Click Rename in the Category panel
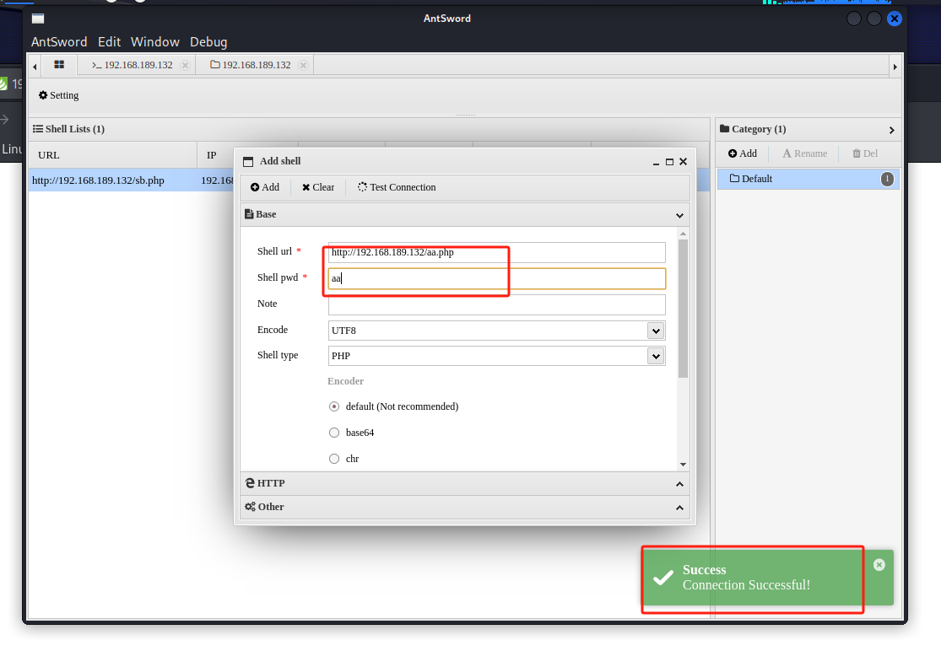 coord(805,153)
